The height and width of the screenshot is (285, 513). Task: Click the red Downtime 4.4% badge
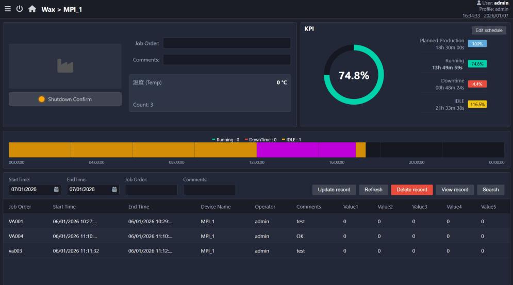click(x=477, y=84)
